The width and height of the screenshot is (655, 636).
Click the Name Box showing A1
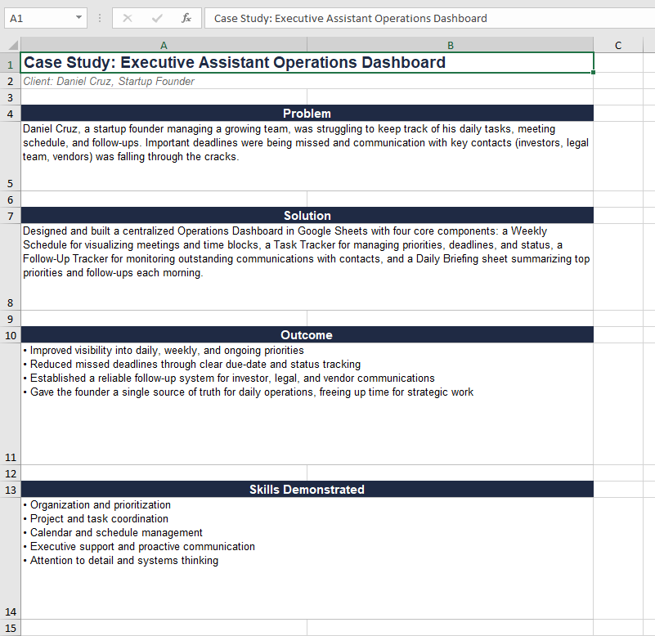[x=46, y=18]
